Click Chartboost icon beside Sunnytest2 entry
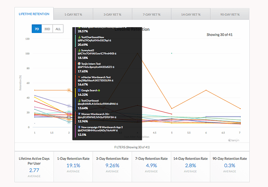The height and width of the screenshot is (187, 268). [x=79, y=50]
